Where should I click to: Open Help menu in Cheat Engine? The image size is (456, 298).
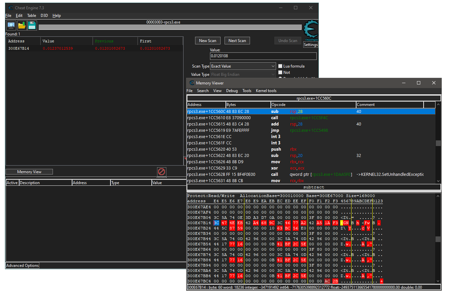coord(57,16)
